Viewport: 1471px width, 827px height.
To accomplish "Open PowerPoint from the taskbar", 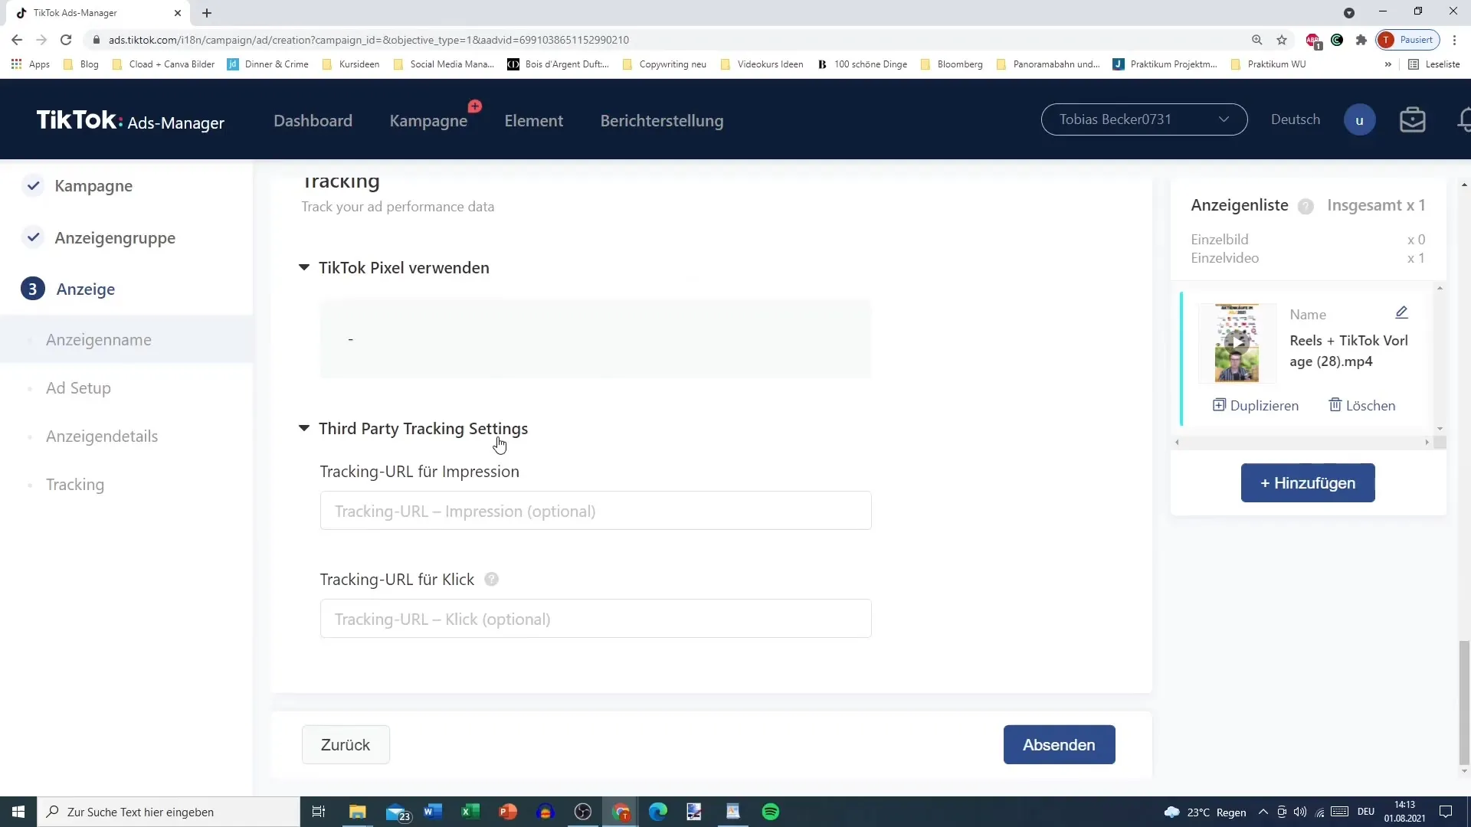I will pyautogui.click(x=508, y=812).
